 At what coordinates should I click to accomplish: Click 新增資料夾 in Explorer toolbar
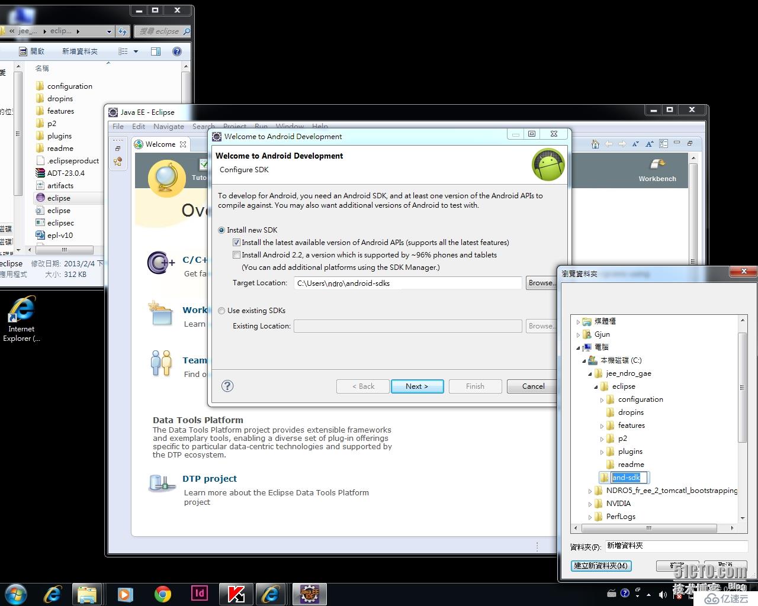[80, 51]
